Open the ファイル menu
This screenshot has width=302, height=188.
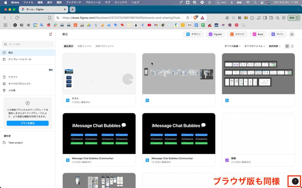[x=28, y=2]
